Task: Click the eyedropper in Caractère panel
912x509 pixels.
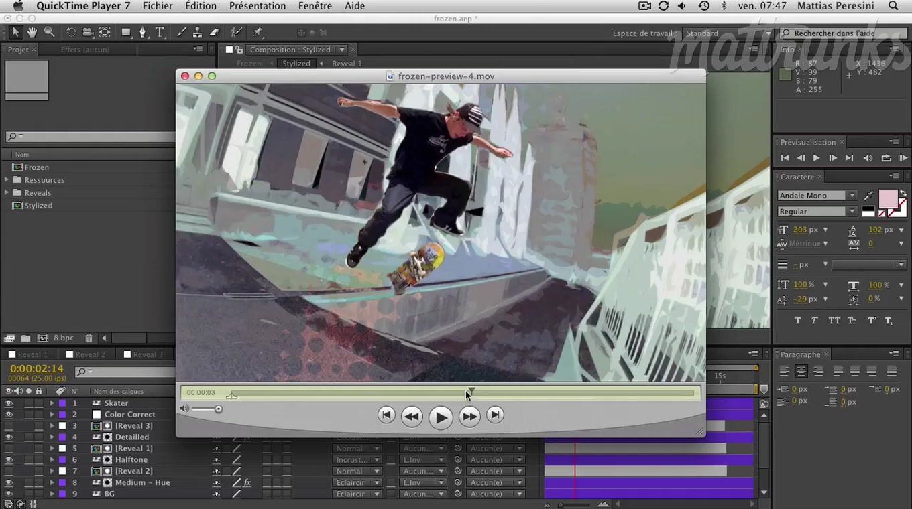Action: click(869, 196)
